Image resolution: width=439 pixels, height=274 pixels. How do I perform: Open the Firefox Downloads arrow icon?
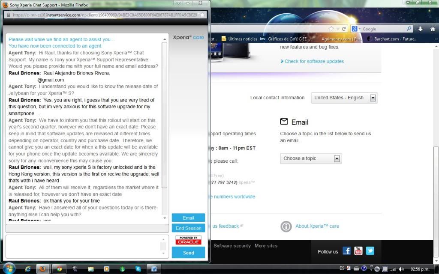[x=421, y=29]
